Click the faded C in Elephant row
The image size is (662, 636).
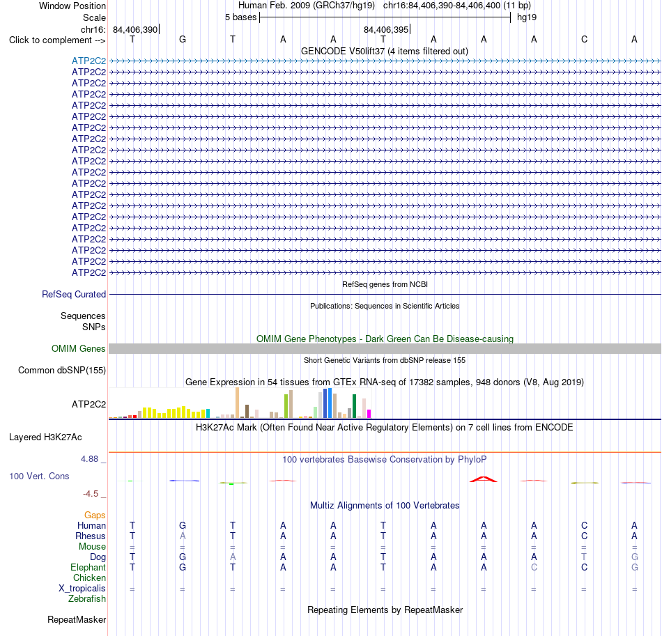[x=534, y=567]
